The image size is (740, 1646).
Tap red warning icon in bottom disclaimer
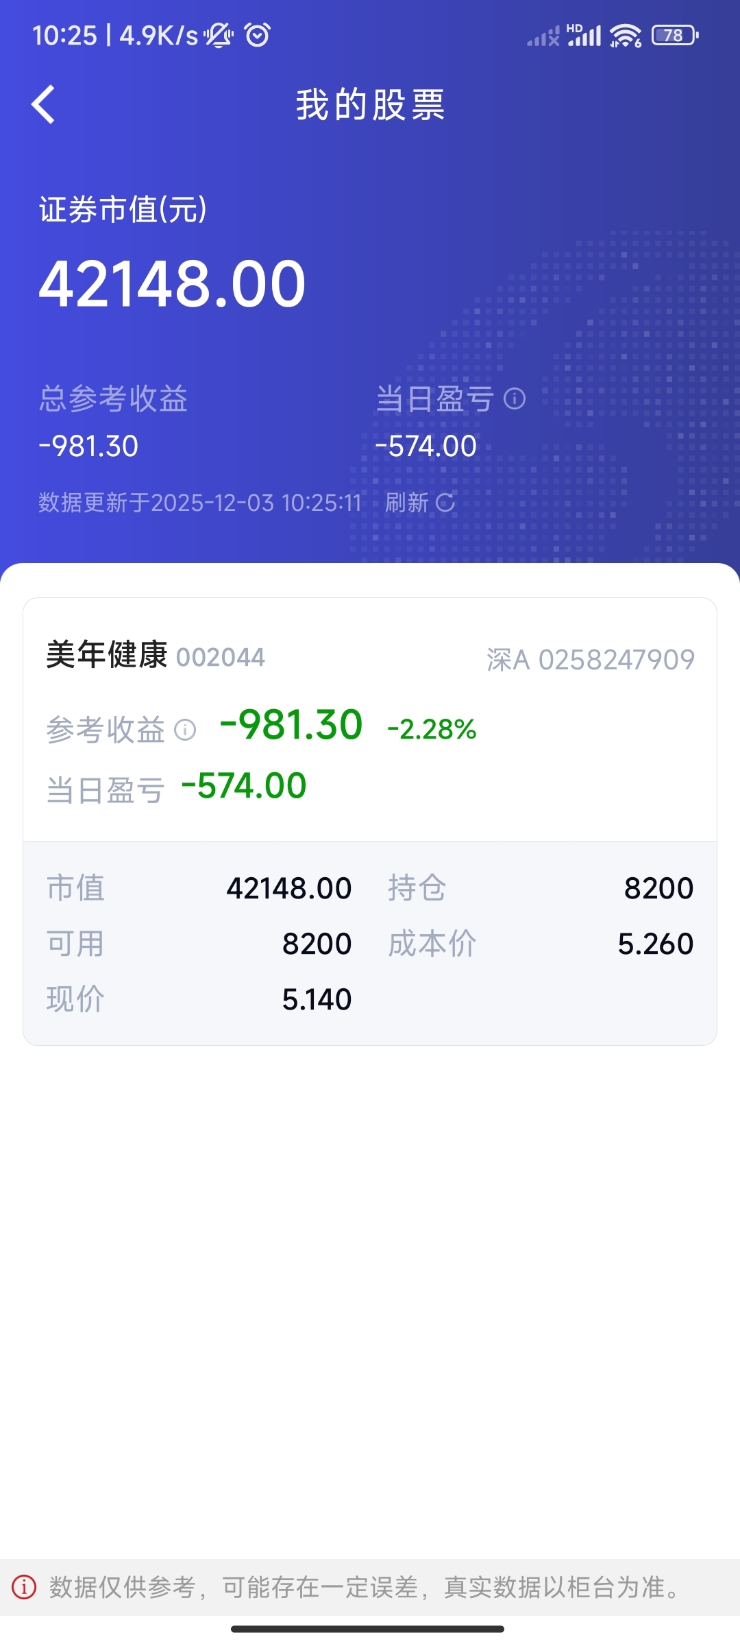pyautogui.click(x=24, y=1587)
